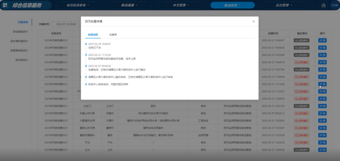Viewport: 340px width, 161px height.
Task: Select the 2023-03-07 09:40:02 timeline node
Action: [x=86, y=66]
